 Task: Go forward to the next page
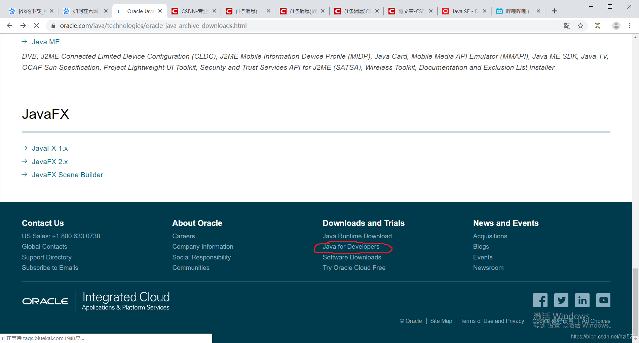(23, 26)
